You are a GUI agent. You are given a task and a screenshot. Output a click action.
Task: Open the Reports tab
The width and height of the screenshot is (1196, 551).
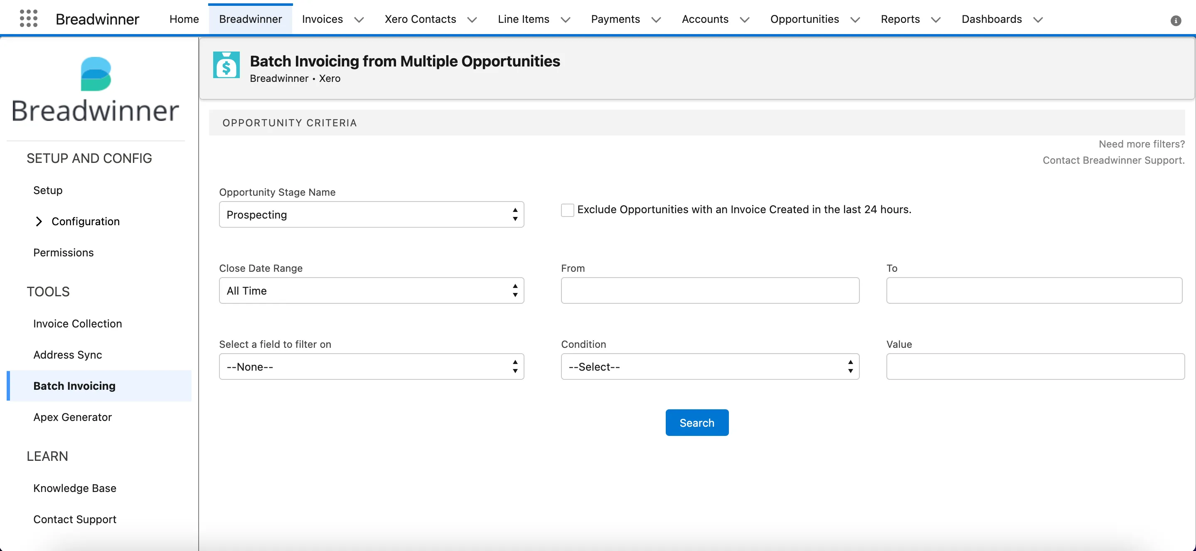click(900, 19)
